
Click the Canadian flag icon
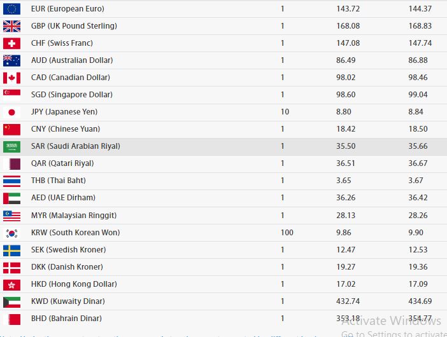point(11,78)
